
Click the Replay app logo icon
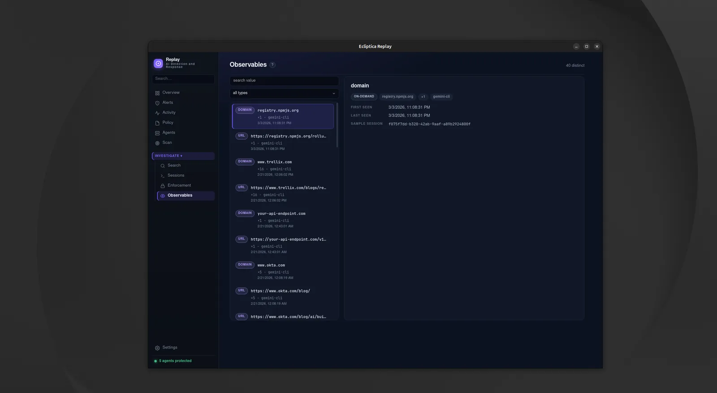[158, 64]
